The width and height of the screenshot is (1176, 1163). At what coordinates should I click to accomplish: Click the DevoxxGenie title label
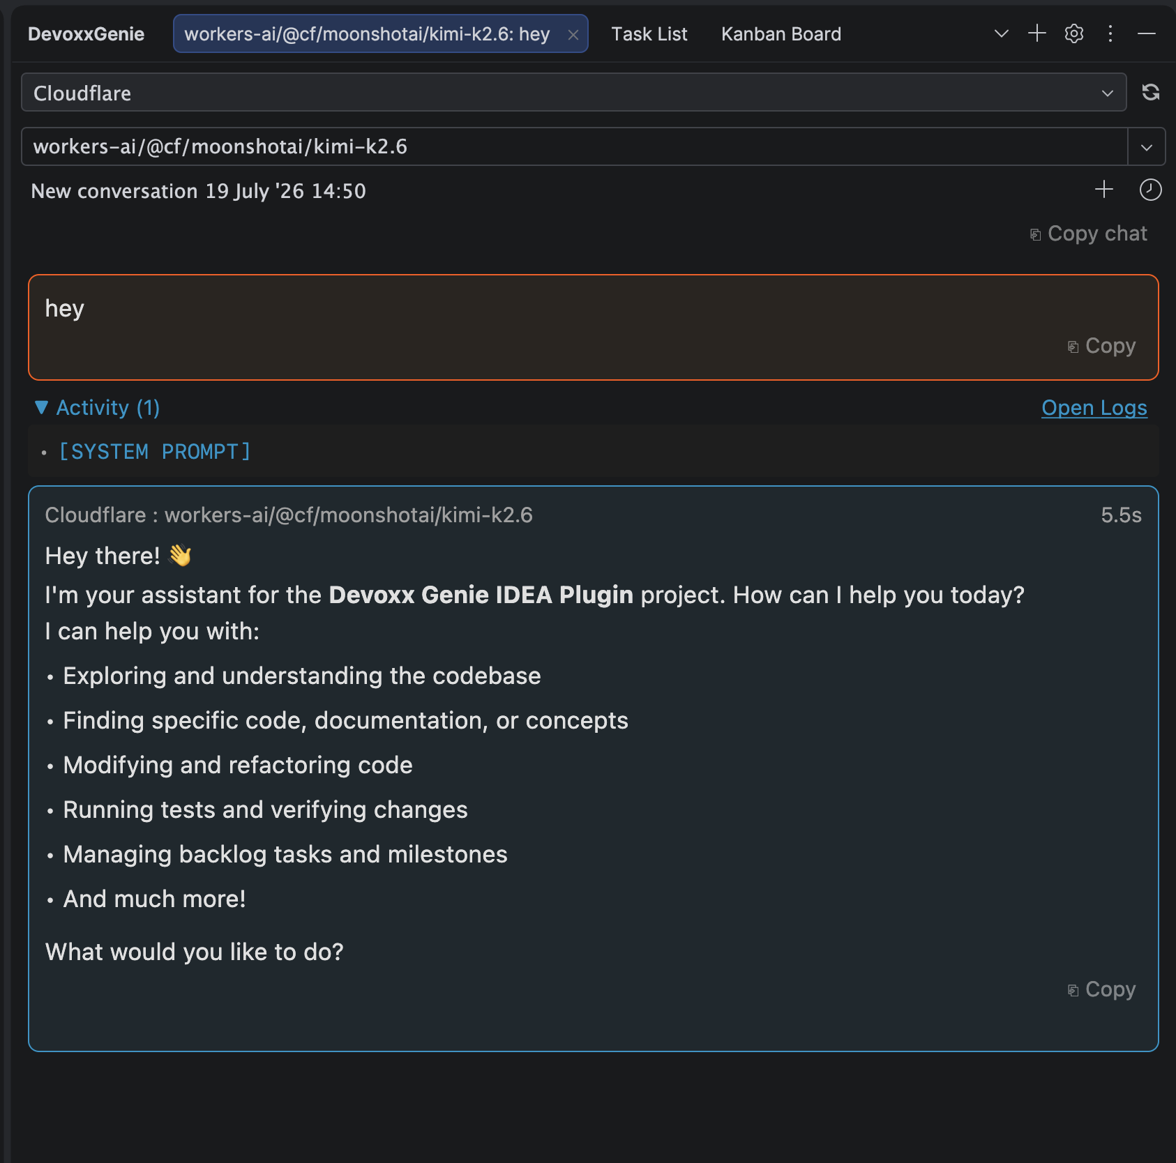coord(86,34)
